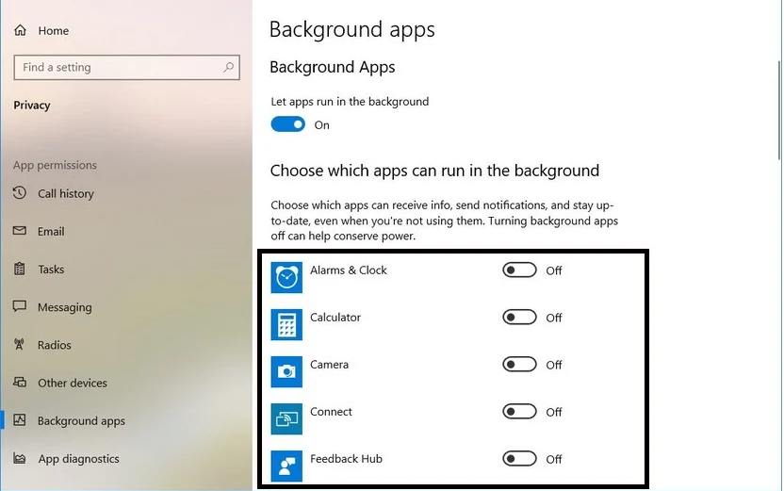Click the App diagnostics chart icon

point(20,458)
